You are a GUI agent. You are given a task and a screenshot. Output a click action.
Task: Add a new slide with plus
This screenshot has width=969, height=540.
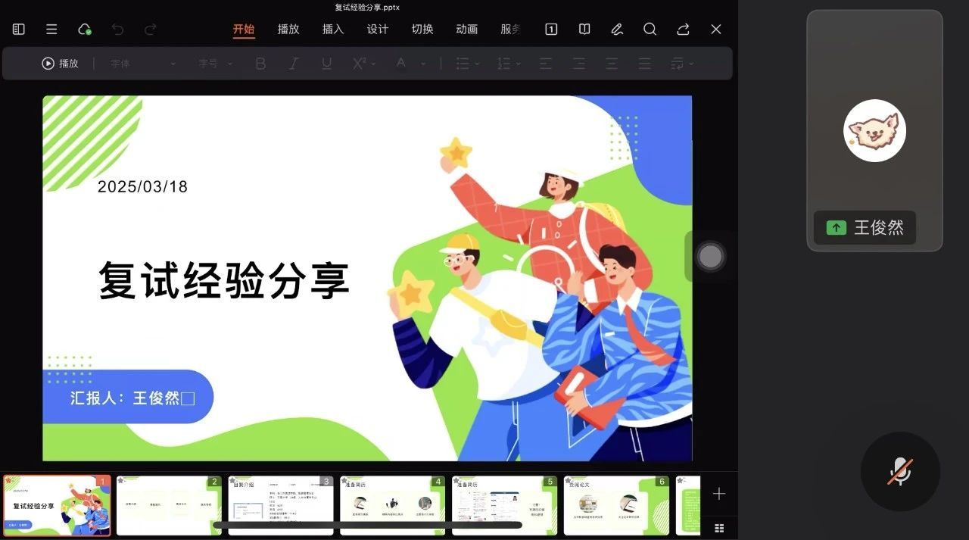[x=719, y=494]
